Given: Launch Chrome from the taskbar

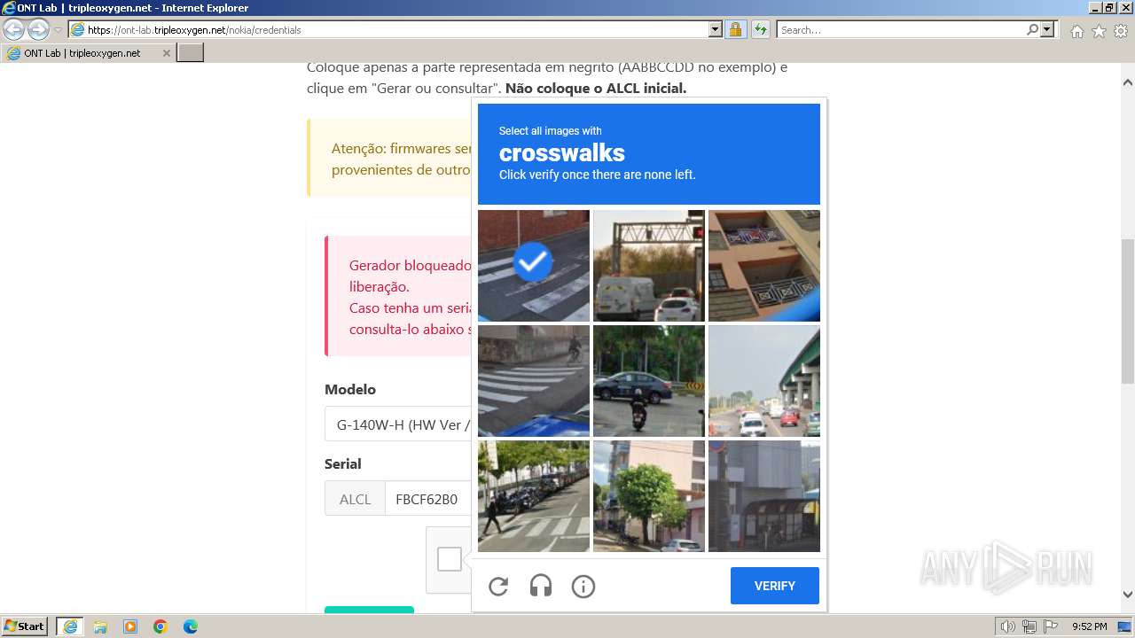Looking at the screenshot, I should (x=160, y=626).
